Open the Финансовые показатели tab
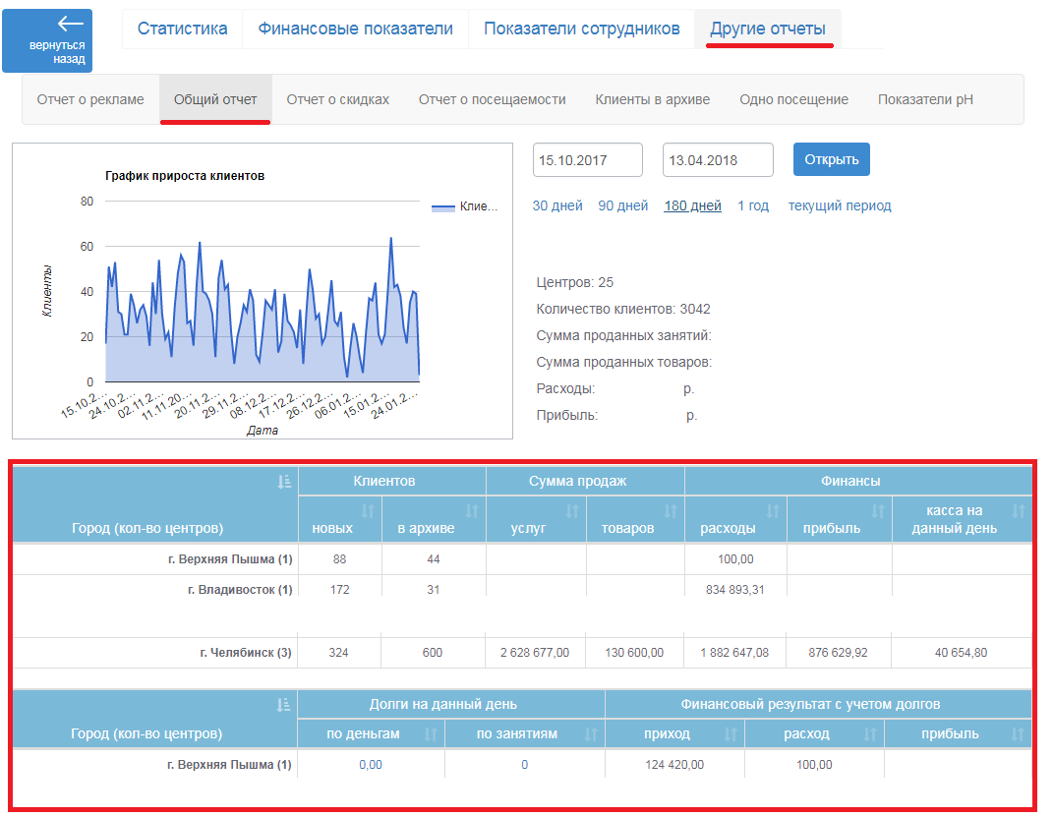Screen dimensions: 1053x817 (355, 29)
